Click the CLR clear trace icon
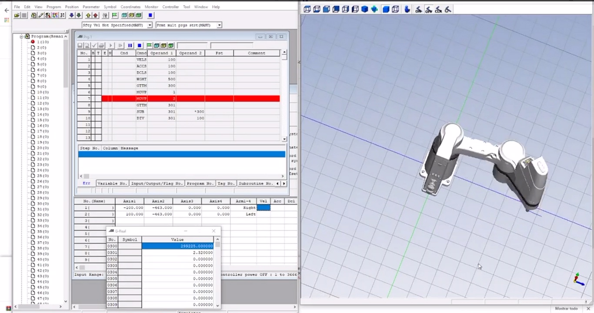This screenshot has width=594, height=313. (438, 9)
